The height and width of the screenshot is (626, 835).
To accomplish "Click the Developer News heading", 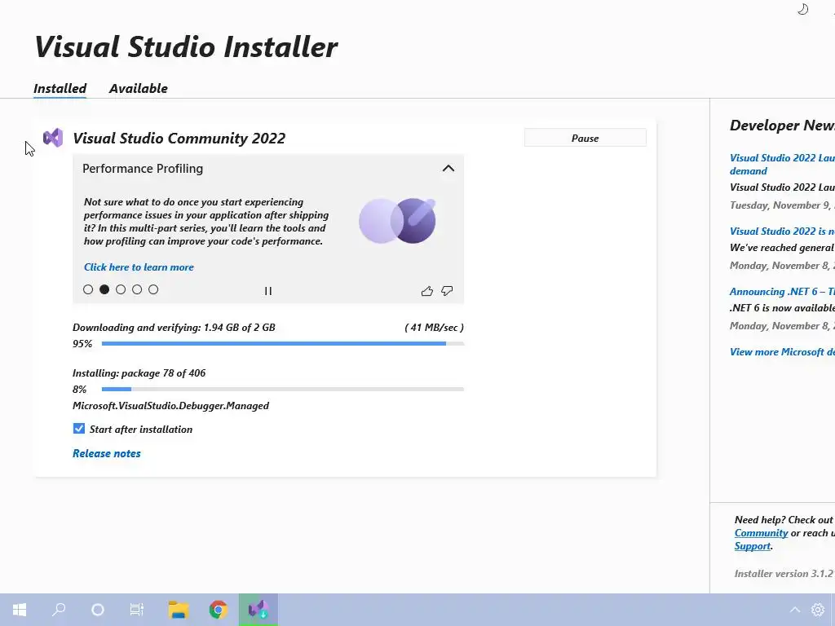I will (x=782, y=126).
